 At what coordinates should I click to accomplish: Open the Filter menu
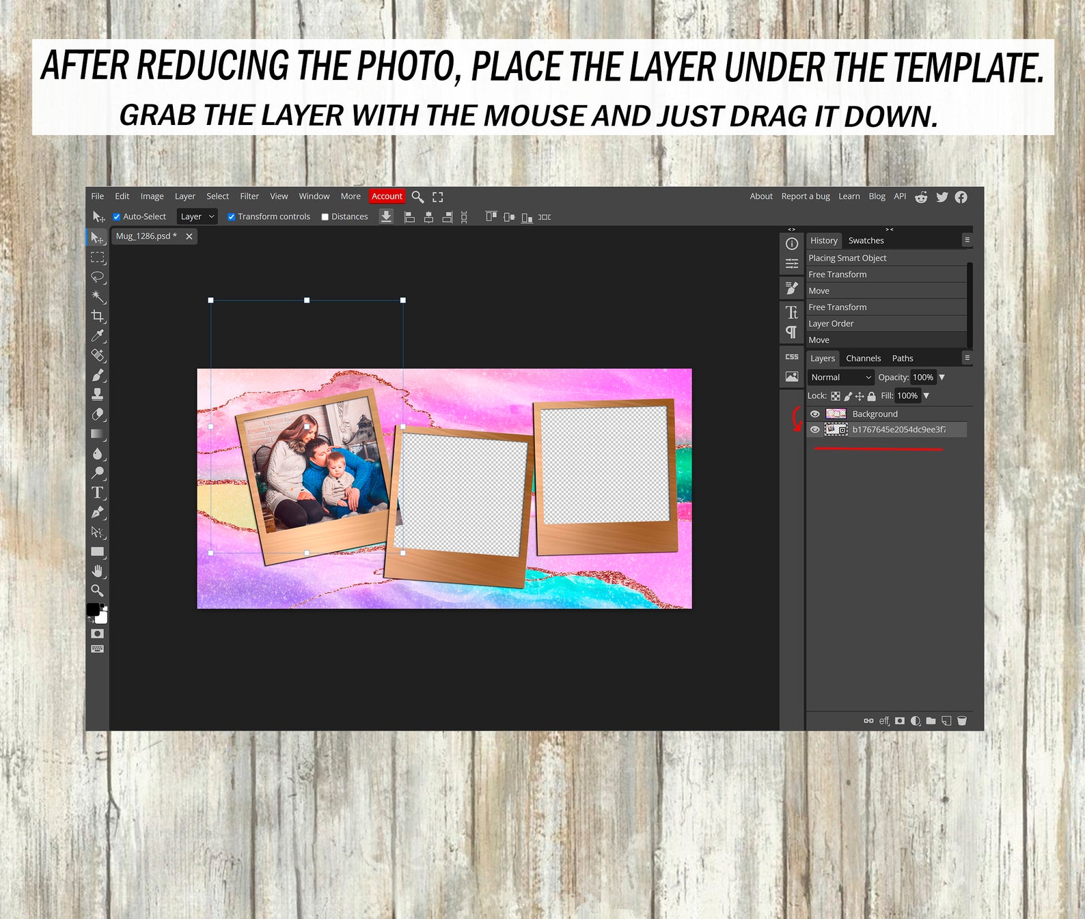tap(249, 197)
